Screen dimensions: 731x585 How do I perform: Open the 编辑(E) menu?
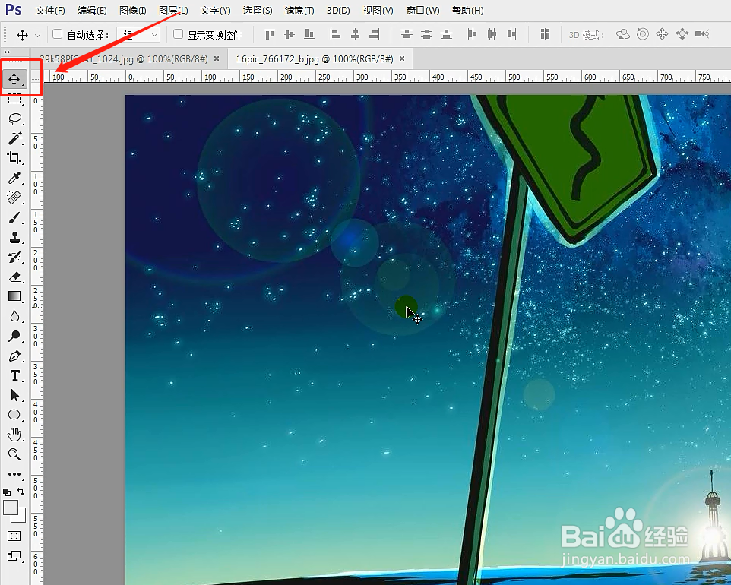coord(92,10)
